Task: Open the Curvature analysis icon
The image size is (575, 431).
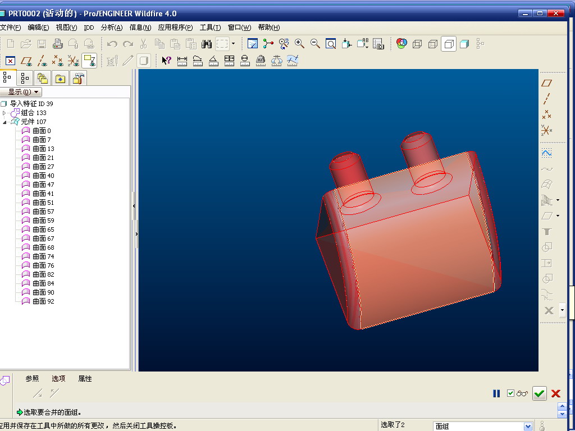Action: point(292,61)
